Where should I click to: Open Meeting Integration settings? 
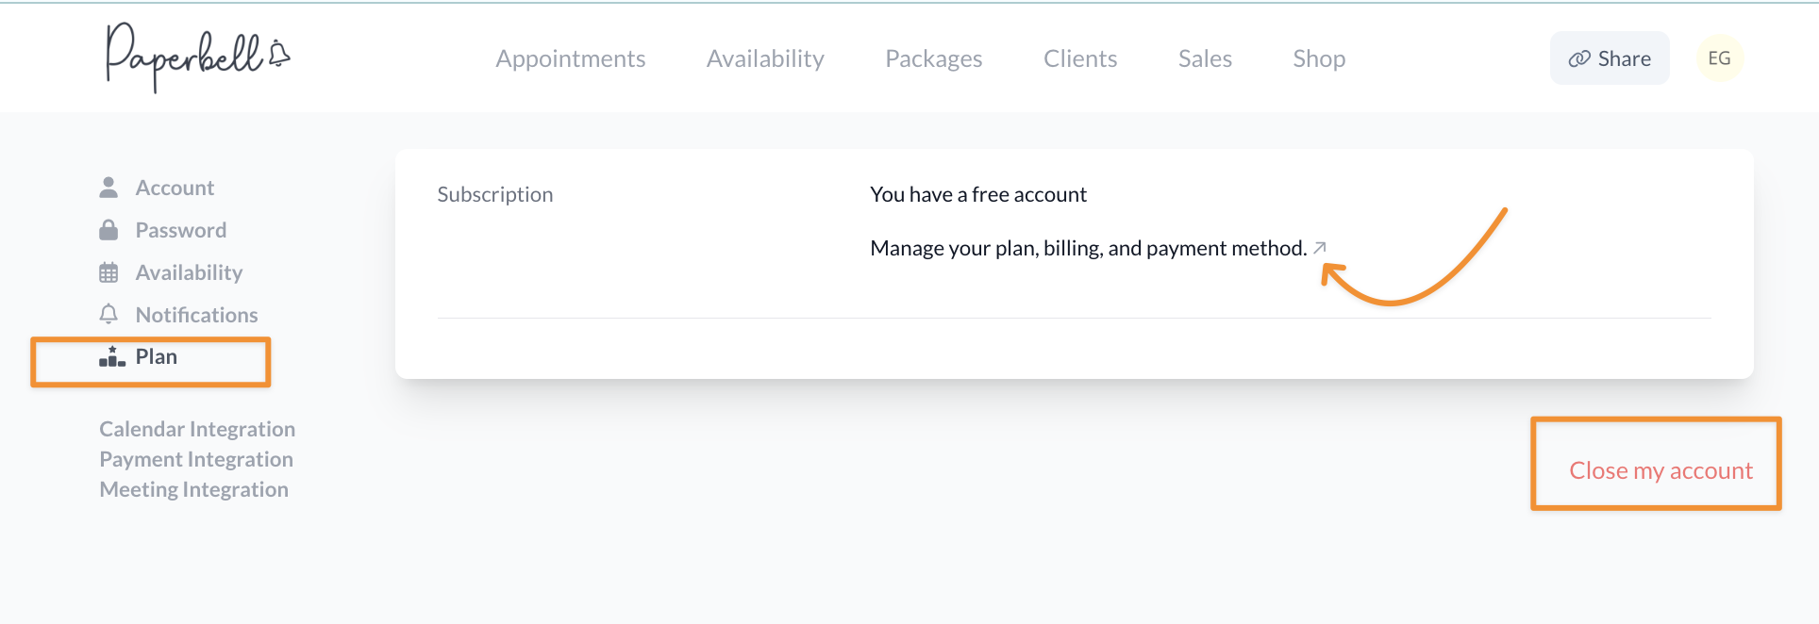(193, 489)
